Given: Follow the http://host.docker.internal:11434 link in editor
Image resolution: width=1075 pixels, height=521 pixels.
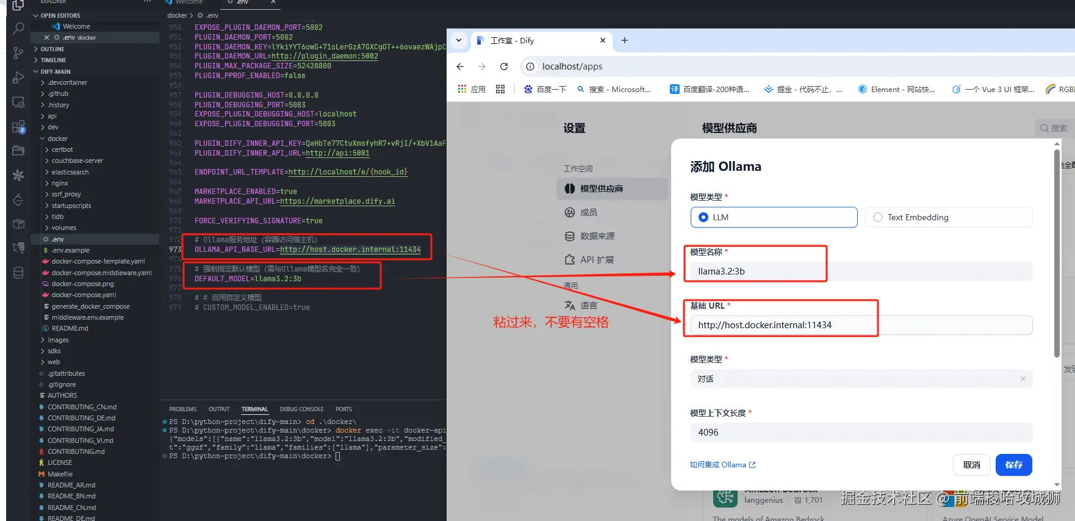Looking at the screenshot, I should 350,250.
